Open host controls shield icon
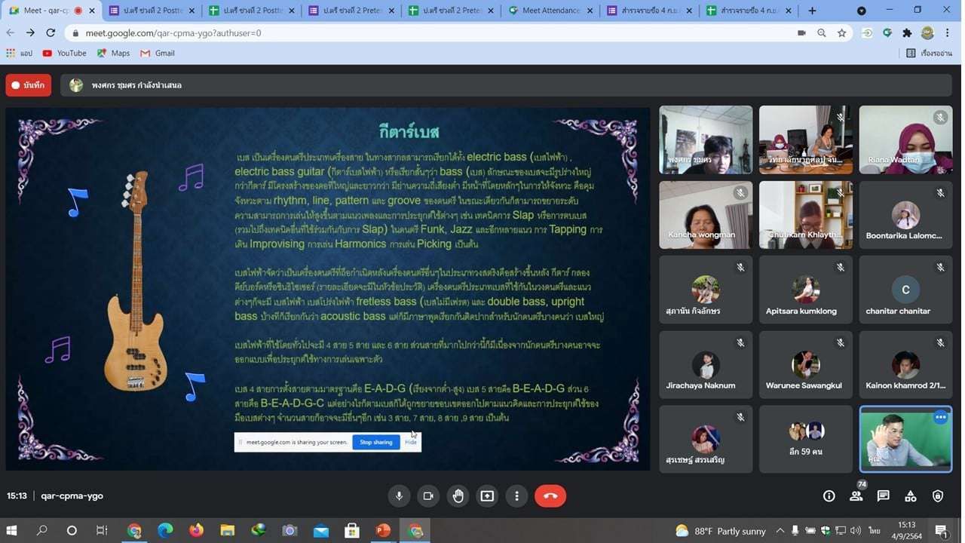 [937, 495]
